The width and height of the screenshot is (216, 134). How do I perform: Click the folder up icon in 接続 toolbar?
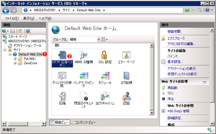tap(20, 31)
